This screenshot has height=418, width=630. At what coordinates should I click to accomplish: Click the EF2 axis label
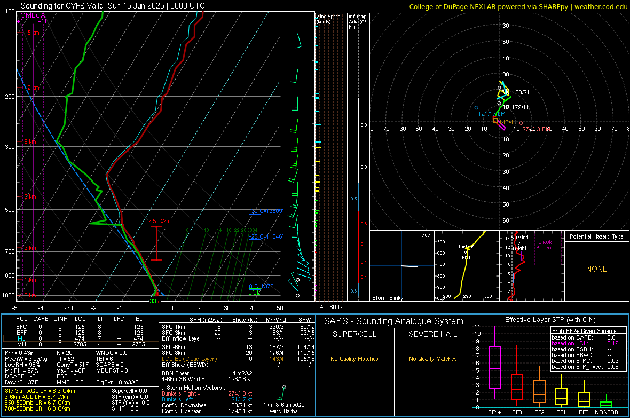539,412
